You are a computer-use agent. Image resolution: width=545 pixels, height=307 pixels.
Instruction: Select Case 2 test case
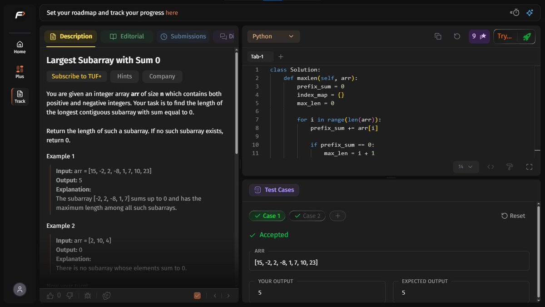(307, 216)
